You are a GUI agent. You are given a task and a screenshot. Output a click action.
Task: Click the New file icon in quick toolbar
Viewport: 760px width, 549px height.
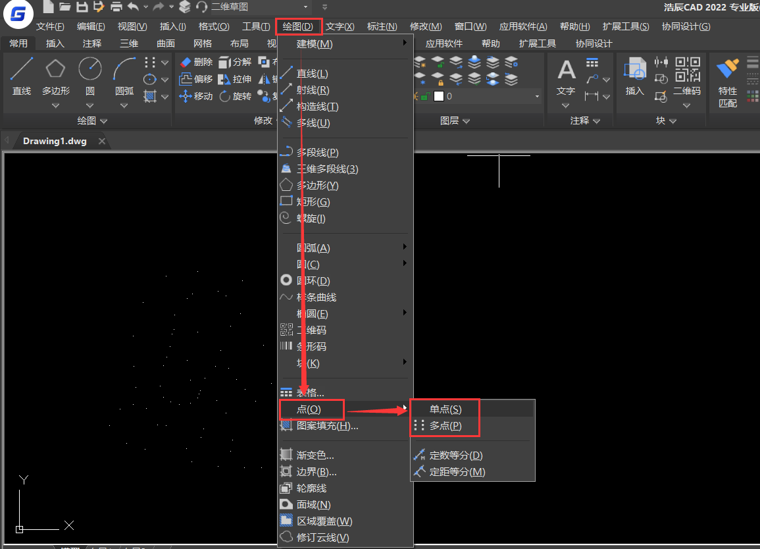coord(48,7)
